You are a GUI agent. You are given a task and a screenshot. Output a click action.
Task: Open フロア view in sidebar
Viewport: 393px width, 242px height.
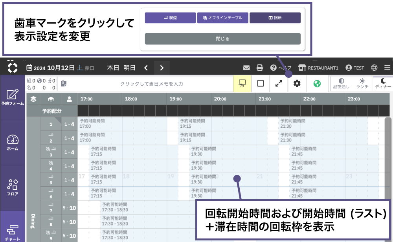tap(13, 188)
